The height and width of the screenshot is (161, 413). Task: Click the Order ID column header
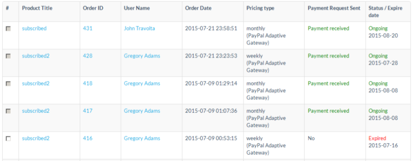tap(93, 8)
